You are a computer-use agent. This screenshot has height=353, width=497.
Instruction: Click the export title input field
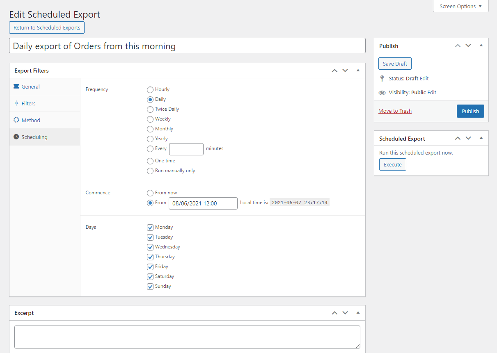tap(187, 46)
